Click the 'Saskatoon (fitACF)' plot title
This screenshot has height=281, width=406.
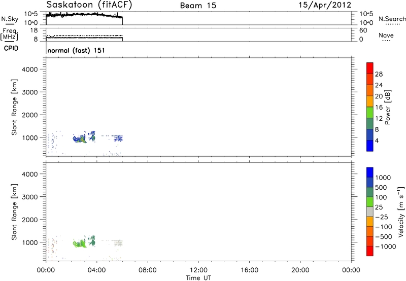tap(89, 5)
